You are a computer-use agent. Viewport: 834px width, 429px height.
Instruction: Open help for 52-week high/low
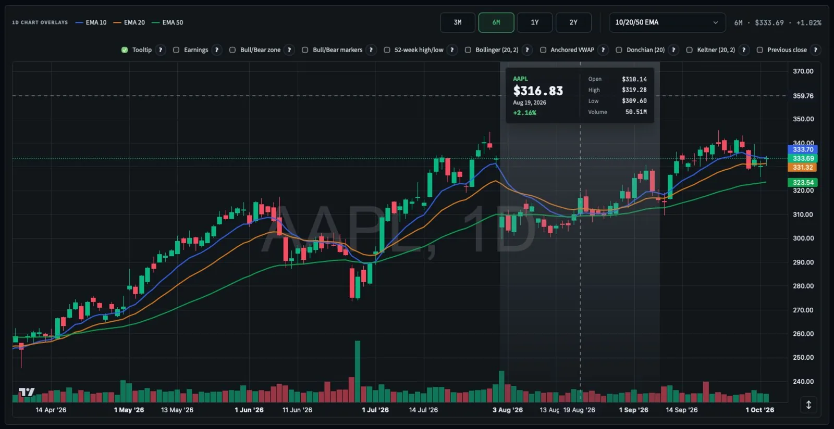tap(452, 50)
